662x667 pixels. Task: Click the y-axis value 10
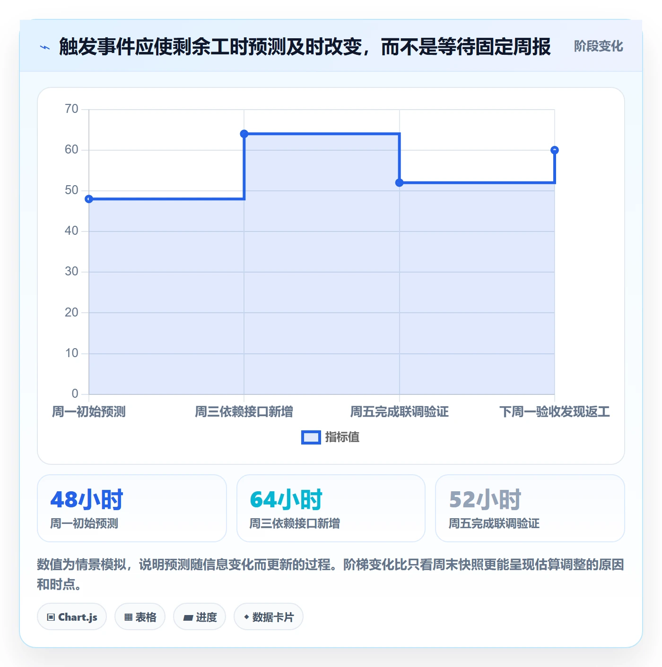(71, 353)
